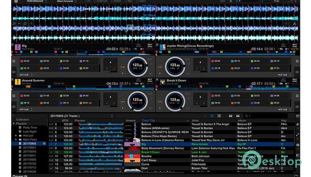Sort by Artist column header
Viewport: 311px width, 177px height.
[195, 120]
